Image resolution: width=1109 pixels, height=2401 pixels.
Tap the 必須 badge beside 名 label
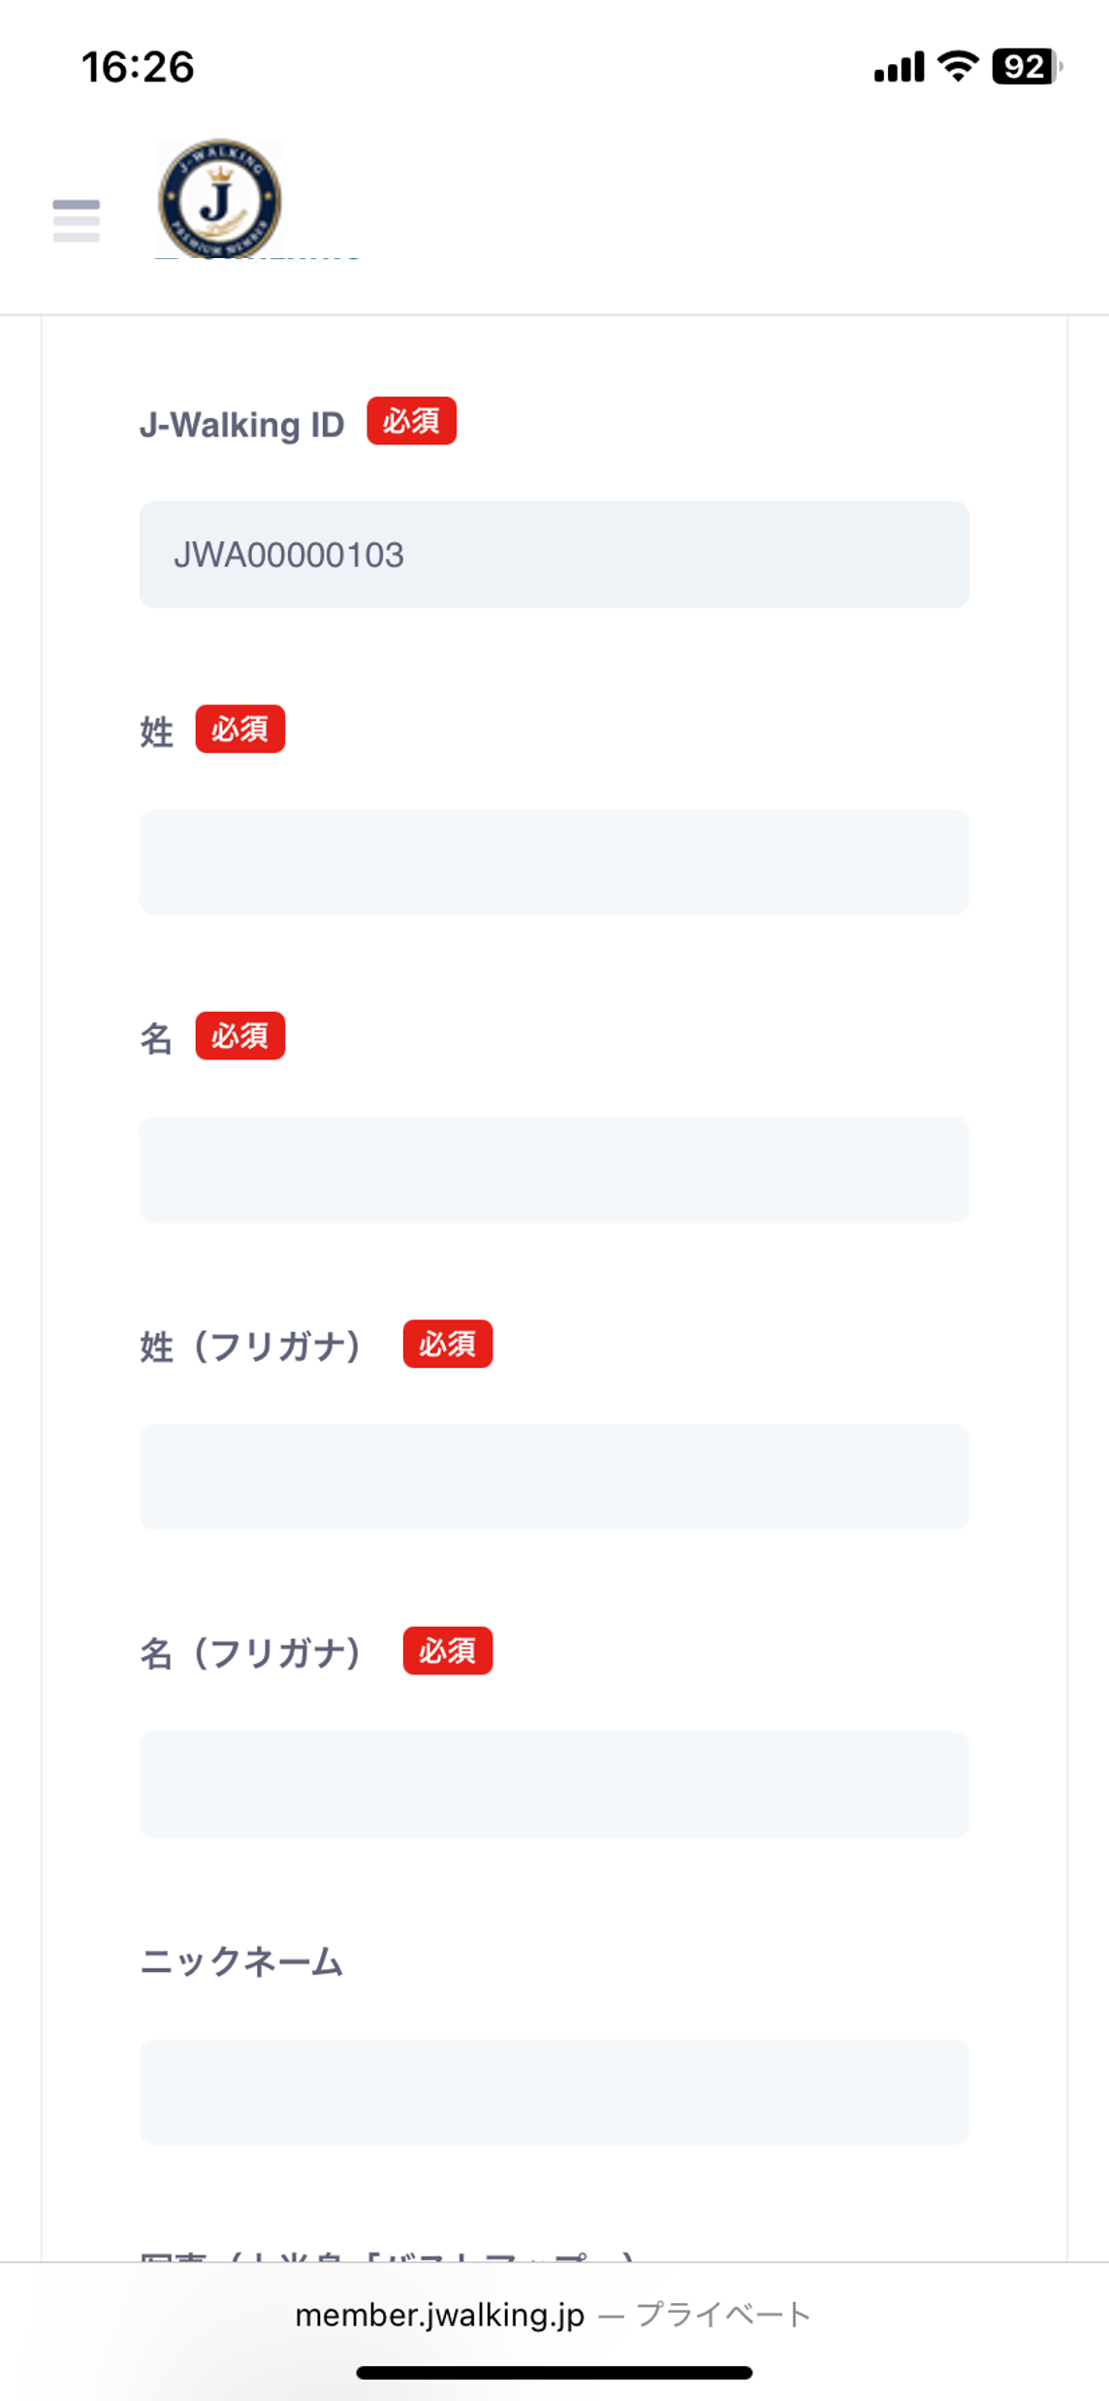240,1036
